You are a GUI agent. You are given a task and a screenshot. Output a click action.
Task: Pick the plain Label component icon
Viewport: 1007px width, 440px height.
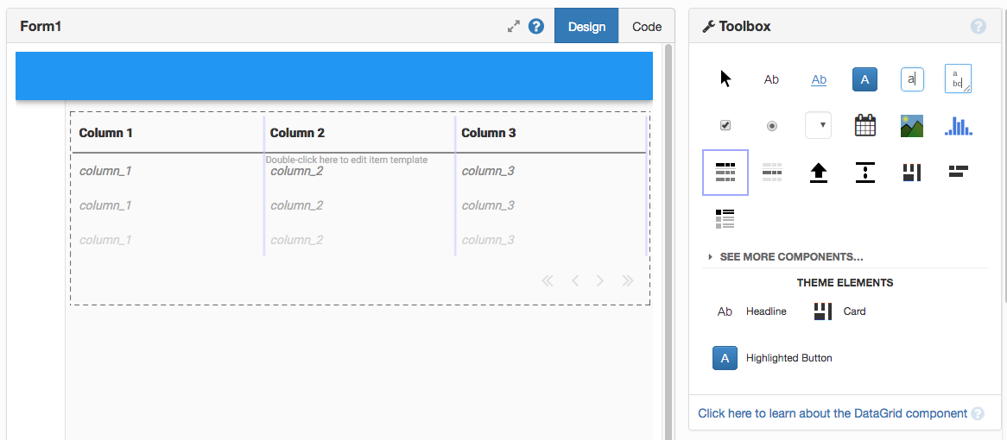pyautogui.click(x=771, y=79)
